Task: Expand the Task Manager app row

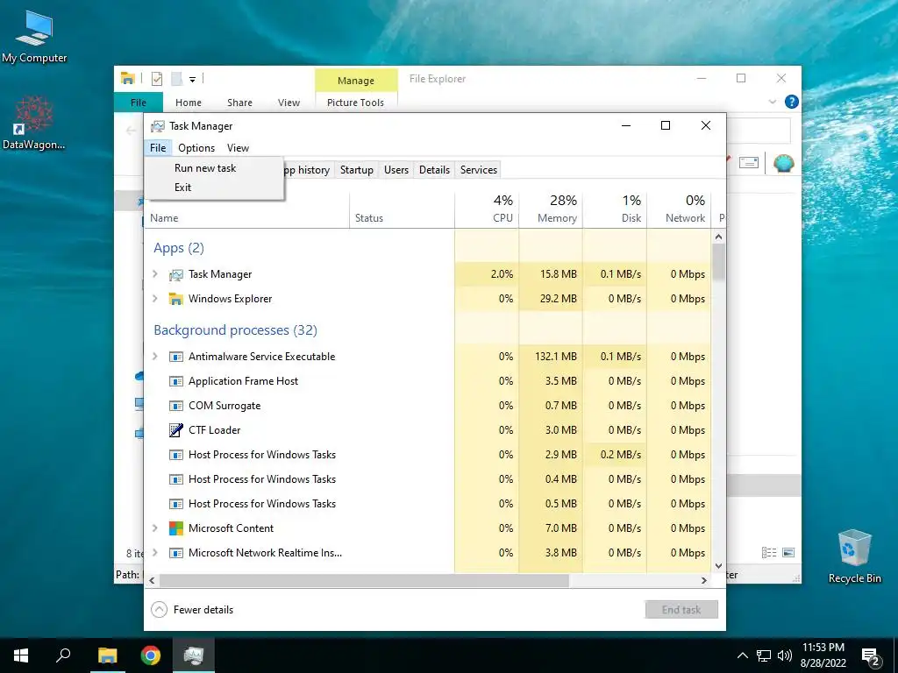Action: pyautogui.click(x=154, y=274)
